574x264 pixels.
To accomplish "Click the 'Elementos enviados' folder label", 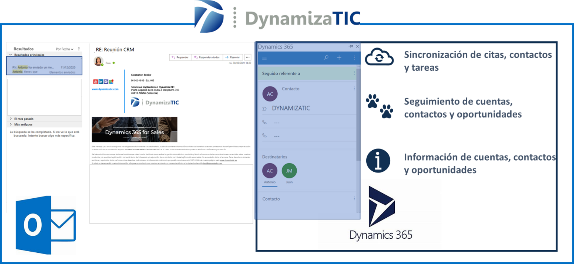I will click(62, 72).
